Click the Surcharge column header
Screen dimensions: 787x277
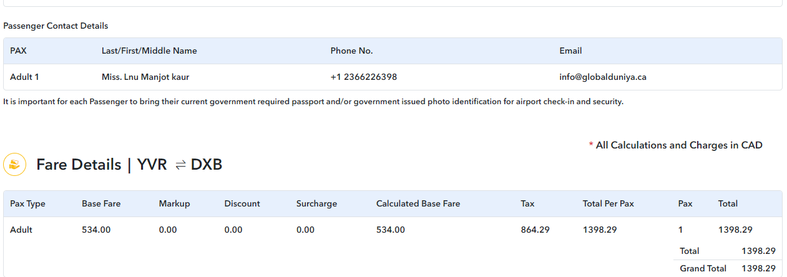(x=316, y=203)
